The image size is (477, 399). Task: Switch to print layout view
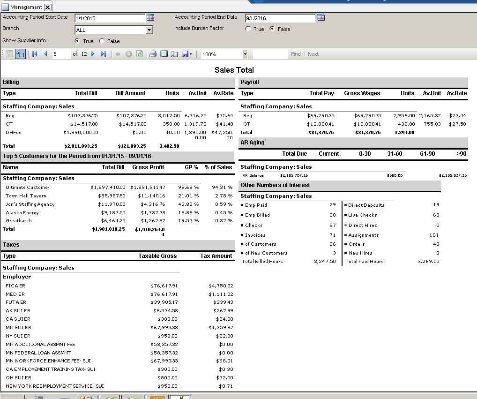(x=164, y=54)
